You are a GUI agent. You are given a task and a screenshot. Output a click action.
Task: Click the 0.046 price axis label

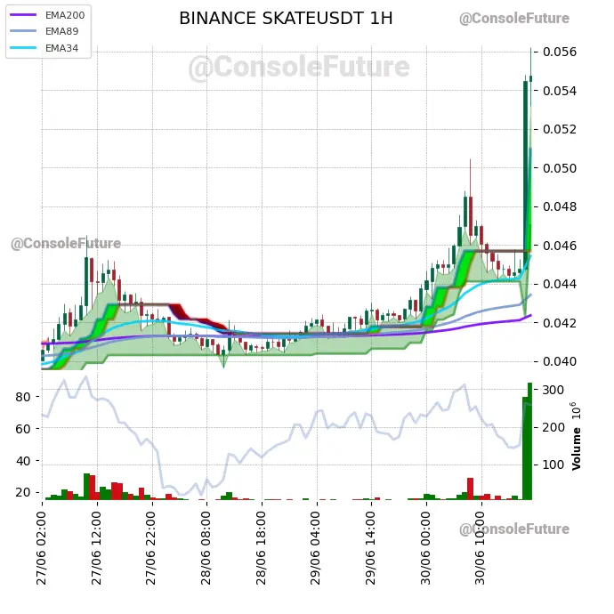[560, 246]
